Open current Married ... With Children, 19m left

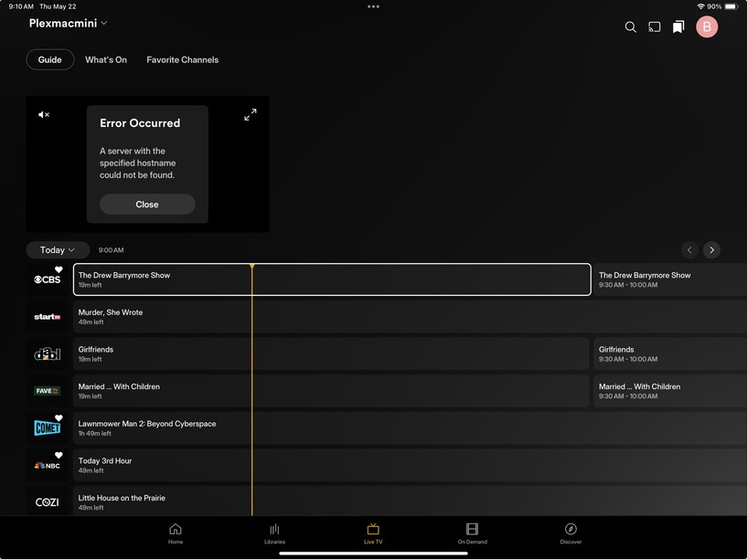[x=331, y=391]
